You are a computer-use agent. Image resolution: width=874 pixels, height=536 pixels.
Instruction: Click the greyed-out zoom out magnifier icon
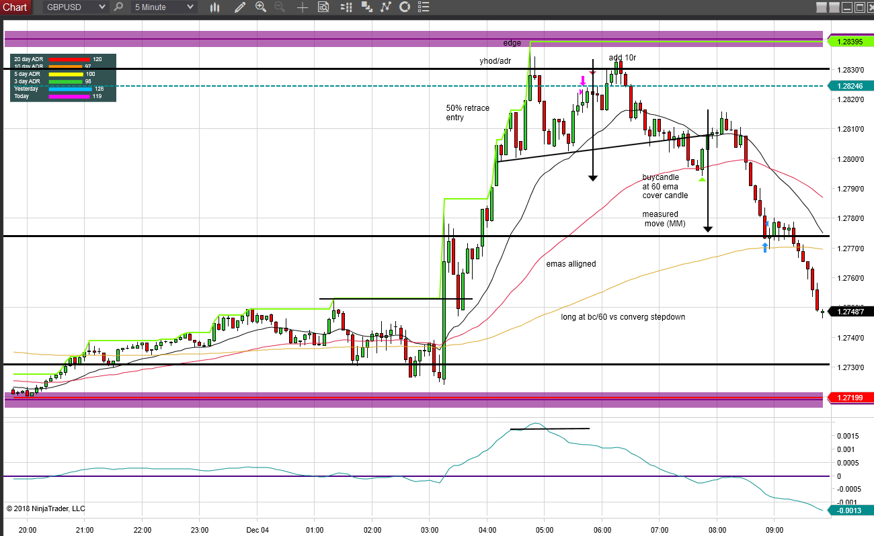(x=279, y=7)
